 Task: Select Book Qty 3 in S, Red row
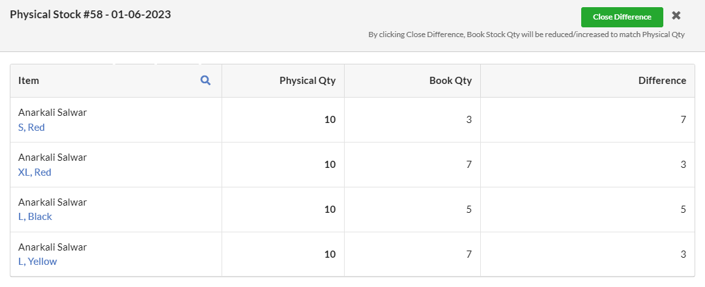coord(469,120)
